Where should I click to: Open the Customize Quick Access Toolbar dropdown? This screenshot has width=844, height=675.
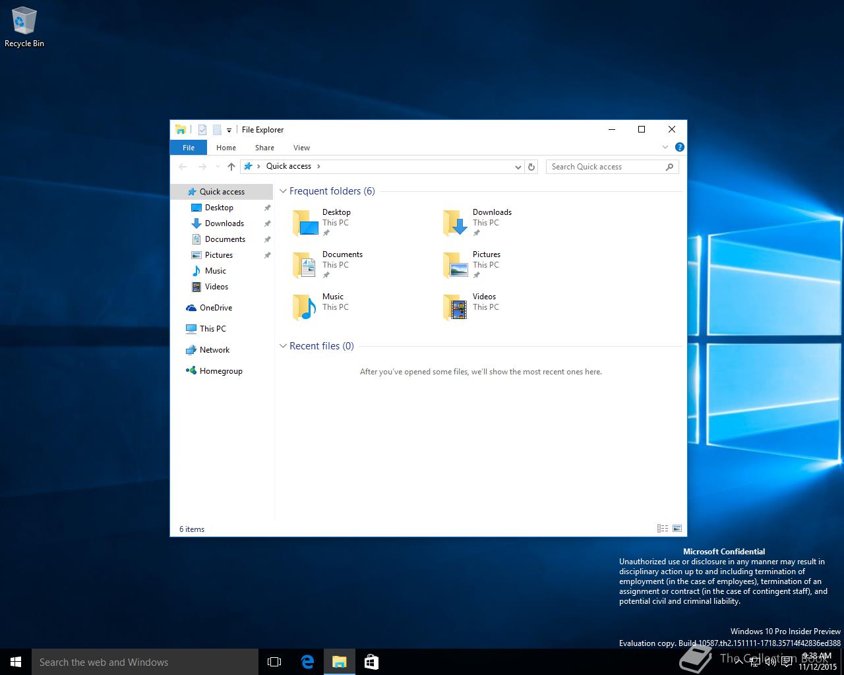229,131
